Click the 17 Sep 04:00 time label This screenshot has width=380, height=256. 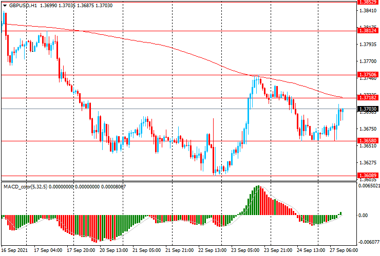48,250
